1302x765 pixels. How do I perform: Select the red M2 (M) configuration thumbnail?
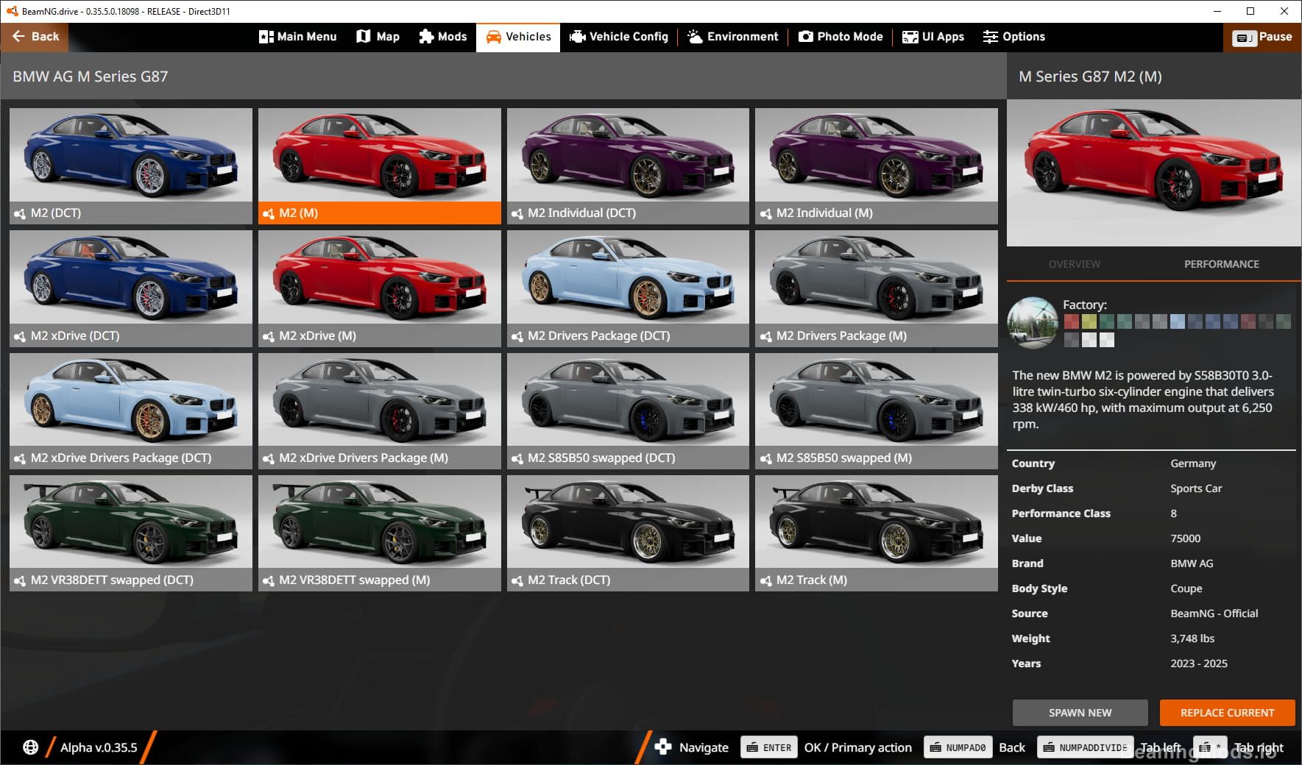tap(380, 166)
